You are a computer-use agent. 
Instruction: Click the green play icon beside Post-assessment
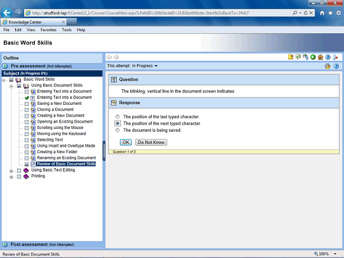5,245
